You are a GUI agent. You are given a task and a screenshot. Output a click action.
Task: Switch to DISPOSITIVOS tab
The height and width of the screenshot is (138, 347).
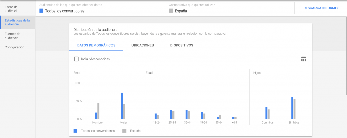tap(182, 45)
